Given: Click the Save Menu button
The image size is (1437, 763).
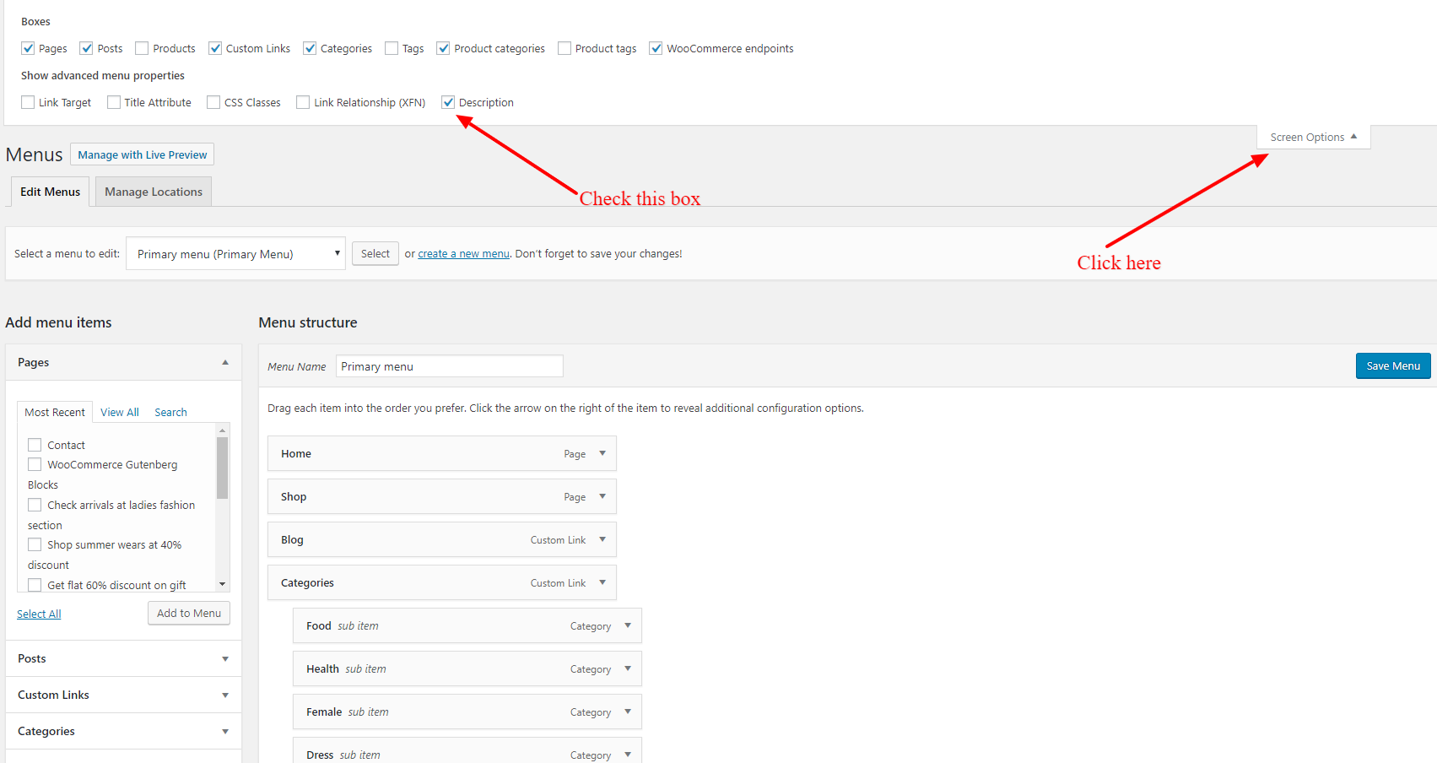Looking at the screenshot, I should pos(1393,365).
